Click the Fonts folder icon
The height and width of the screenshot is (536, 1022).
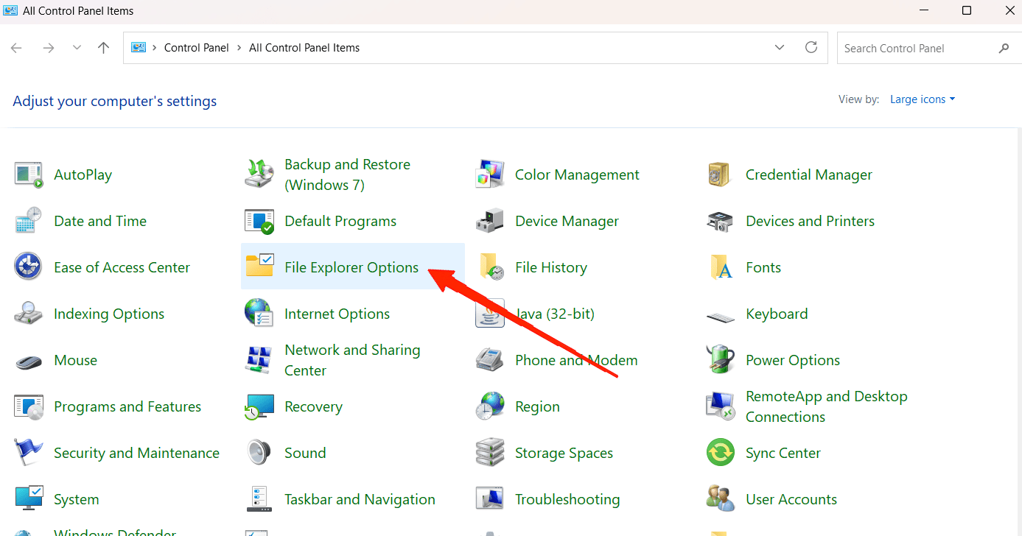[x=720, y=267]
